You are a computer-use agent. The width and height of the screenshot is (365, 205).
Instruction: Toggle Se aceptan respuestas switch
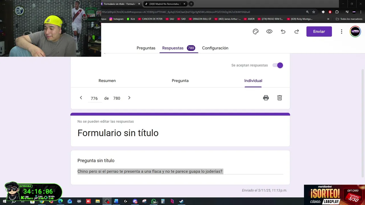(278, 65)
